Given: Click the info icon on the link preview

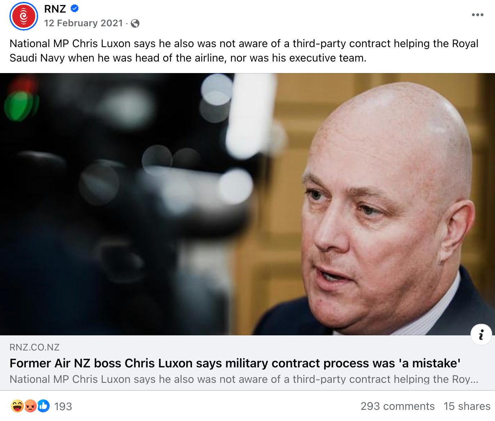Looking at the screenshot, I should click(481, 335).
